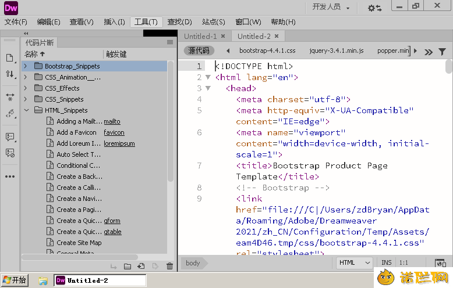Viewport: 453px width, 288px height.
Task: Open the 编辑(E) menu
Action: [48, 22]
